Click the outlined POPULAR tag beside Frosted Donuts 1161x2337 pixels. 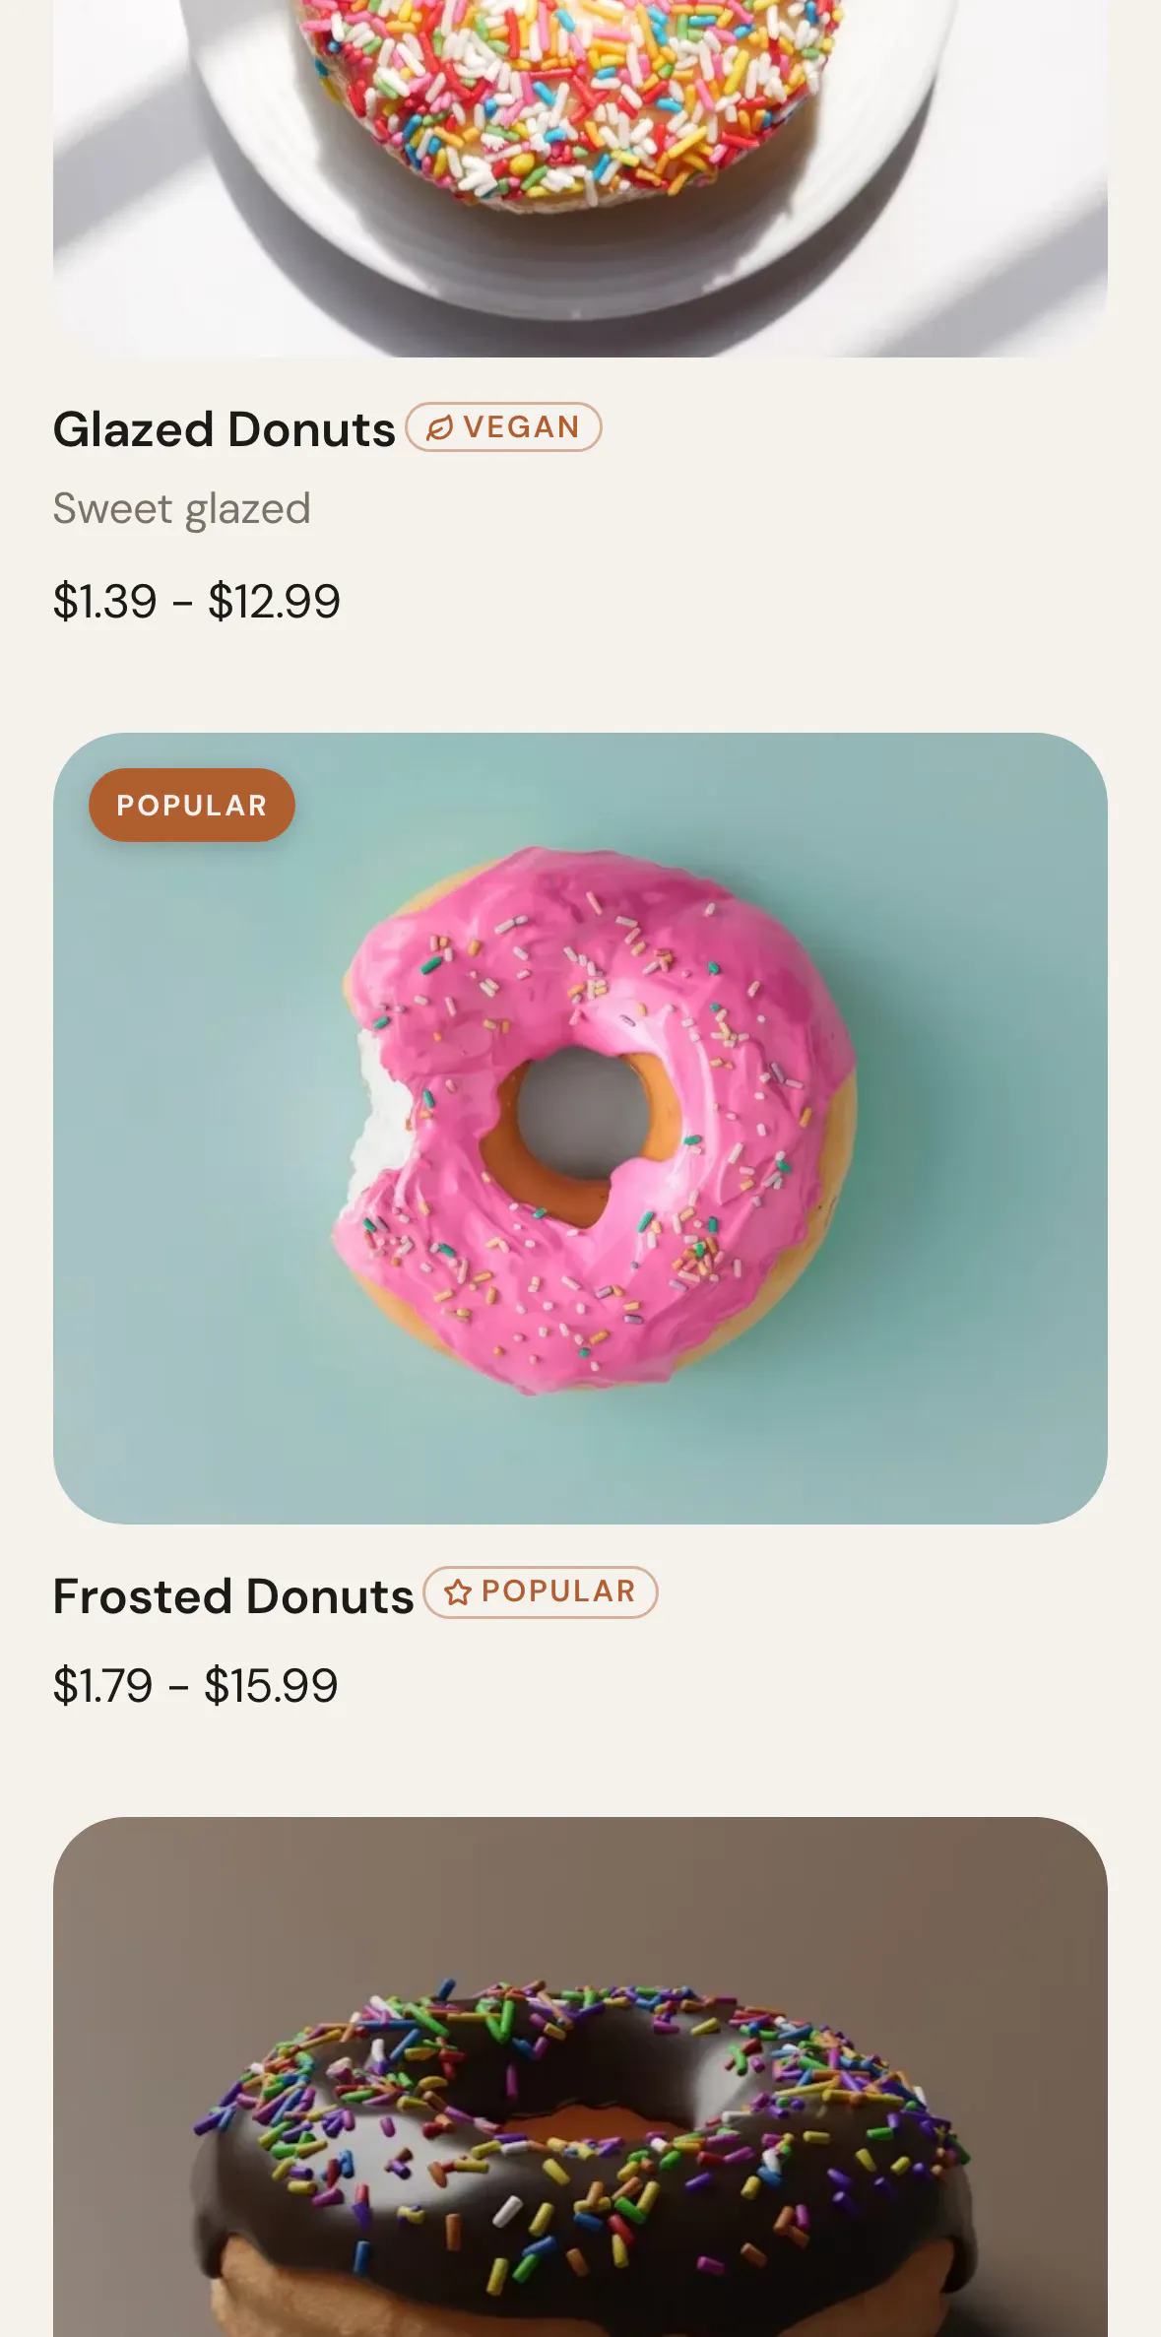point(541,1592)
